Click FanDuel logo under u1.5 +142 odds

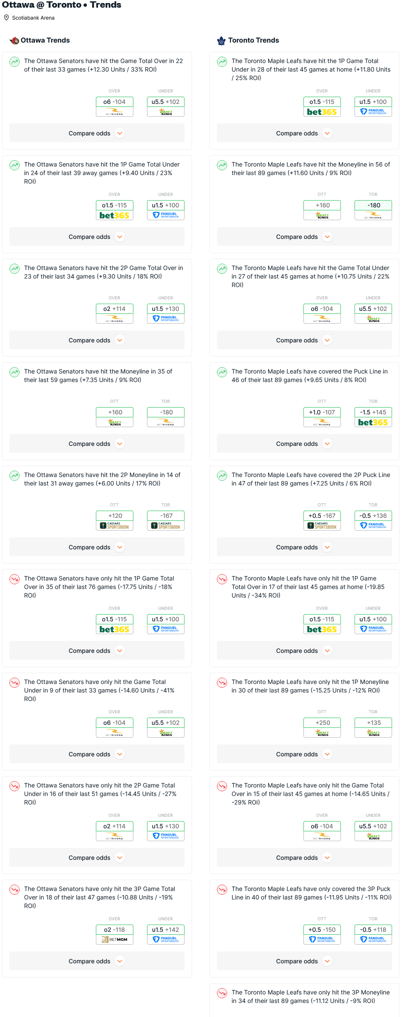(166, 939)
